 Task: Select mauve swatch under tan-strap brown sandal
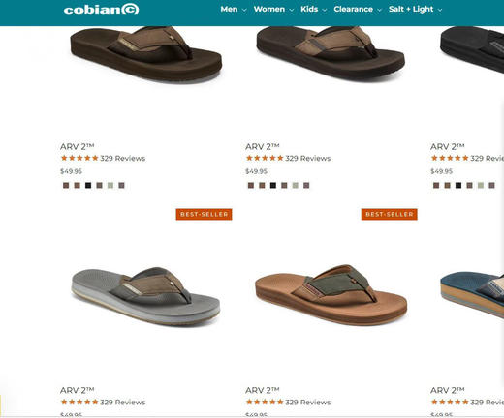tap(306, 185)
